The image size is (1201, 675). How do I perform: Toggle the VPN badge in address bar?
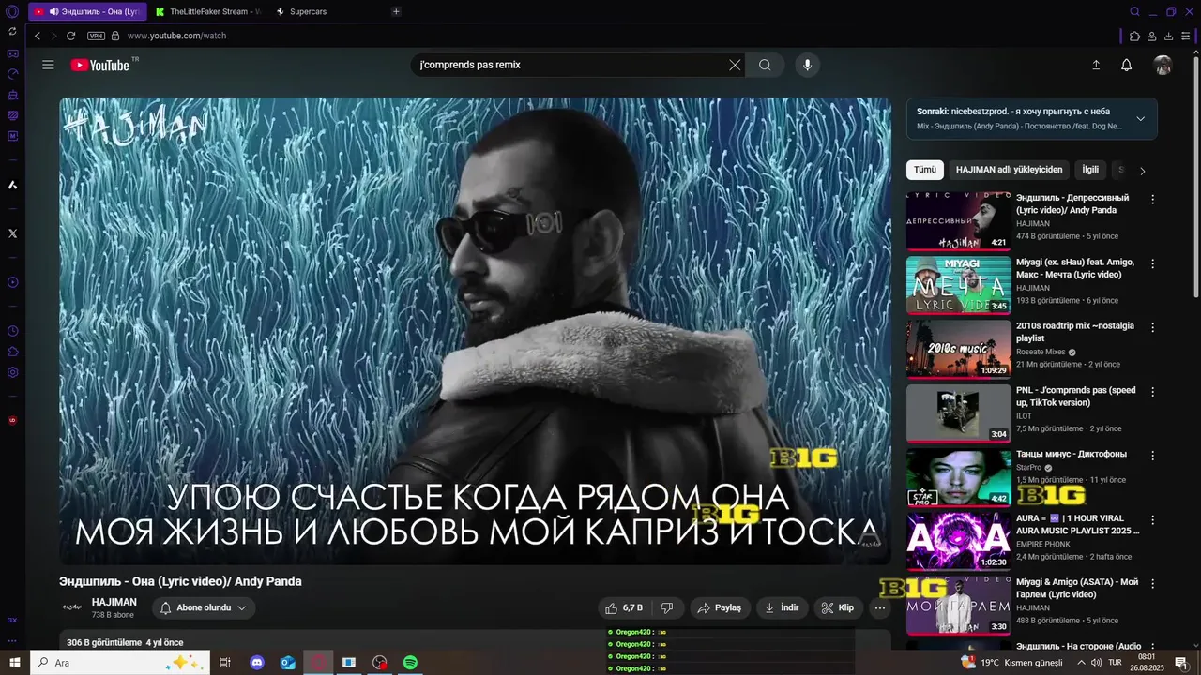pyautogui.click(x=96, y=36)
